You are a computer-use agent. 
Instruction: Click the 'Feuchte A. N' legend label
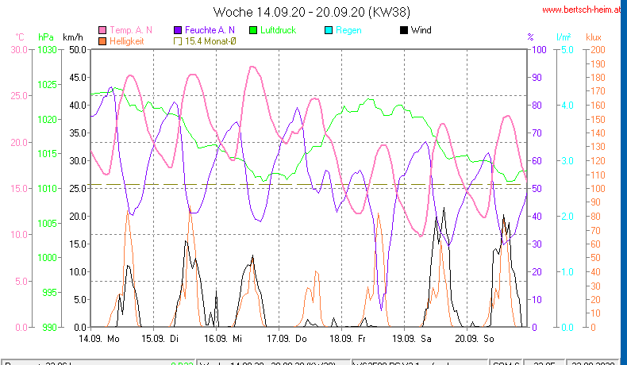coord(210,30)
